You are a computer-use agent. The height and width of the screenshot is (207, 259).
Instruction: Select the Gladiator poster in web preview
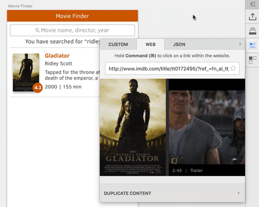click(x=133, y=127)
